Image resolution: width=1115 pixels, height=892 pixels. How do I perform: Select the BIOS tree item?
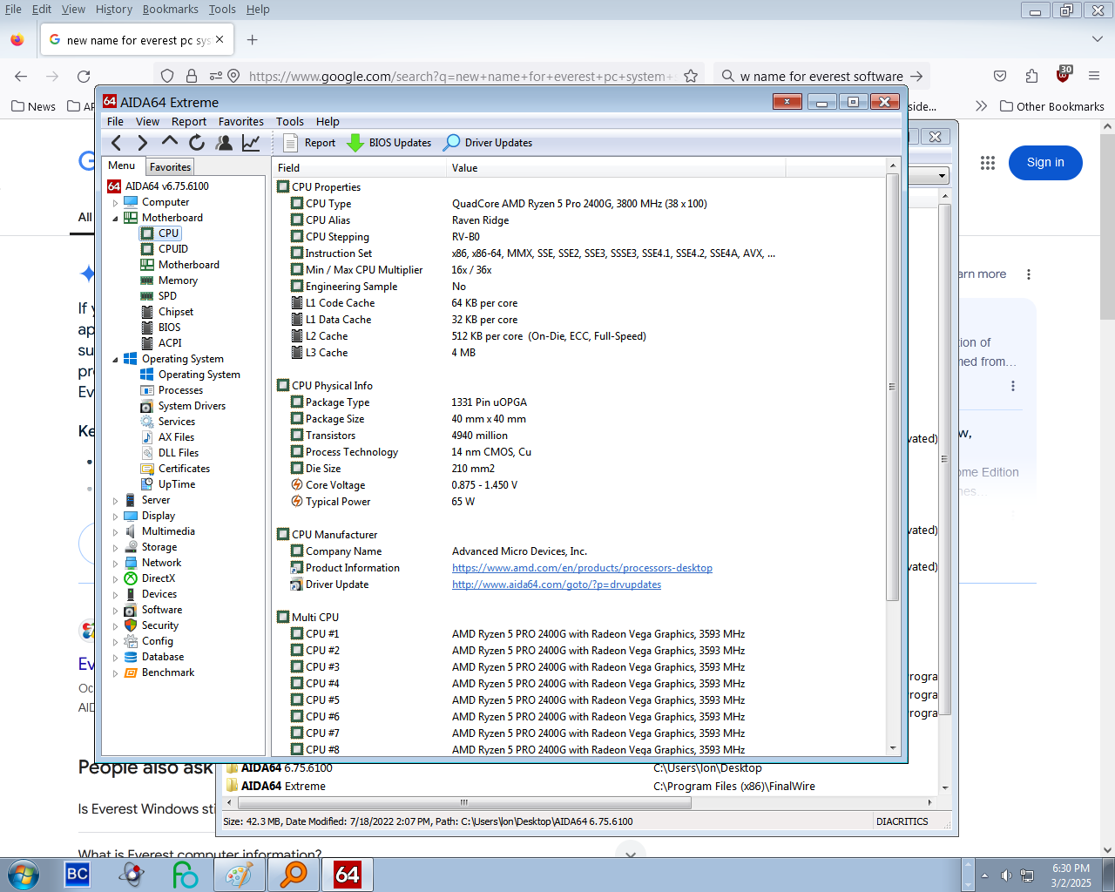(170, 328)
